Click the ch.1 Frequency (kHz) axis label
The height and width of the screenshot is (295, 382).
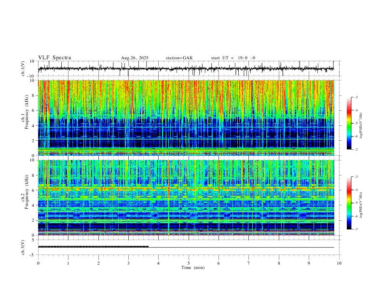25,112
